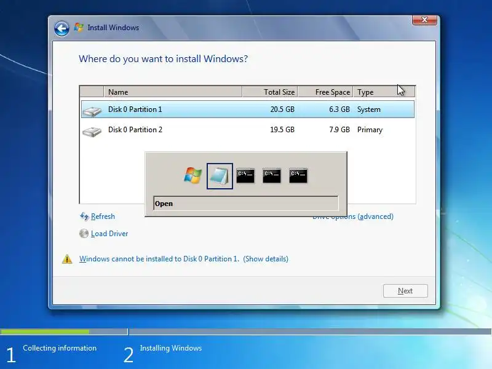Click the drive icon for Disk 0 Partition 1
The image size is (492, 369).
[x=92, y=111]
